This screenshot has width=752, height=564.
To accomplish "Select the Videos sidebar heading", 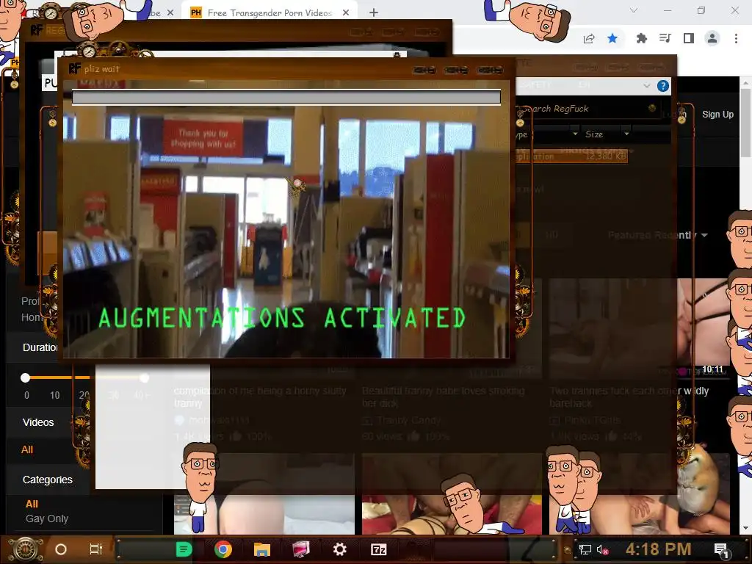I will 38,422.
